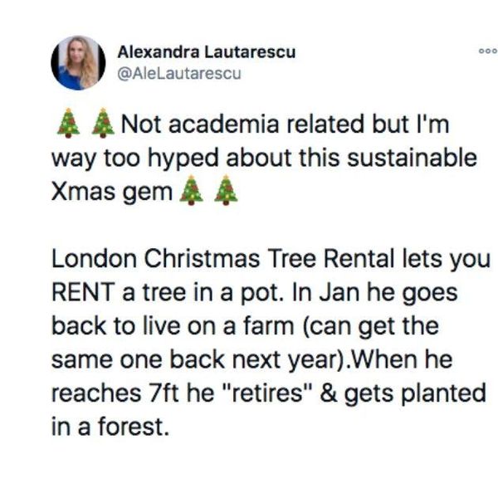Click the first Christmas tree emoji
Viewport: 498px width, 498px height.
[68, 124]
